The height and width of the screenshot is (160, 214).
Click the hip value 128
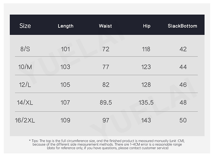146,85
